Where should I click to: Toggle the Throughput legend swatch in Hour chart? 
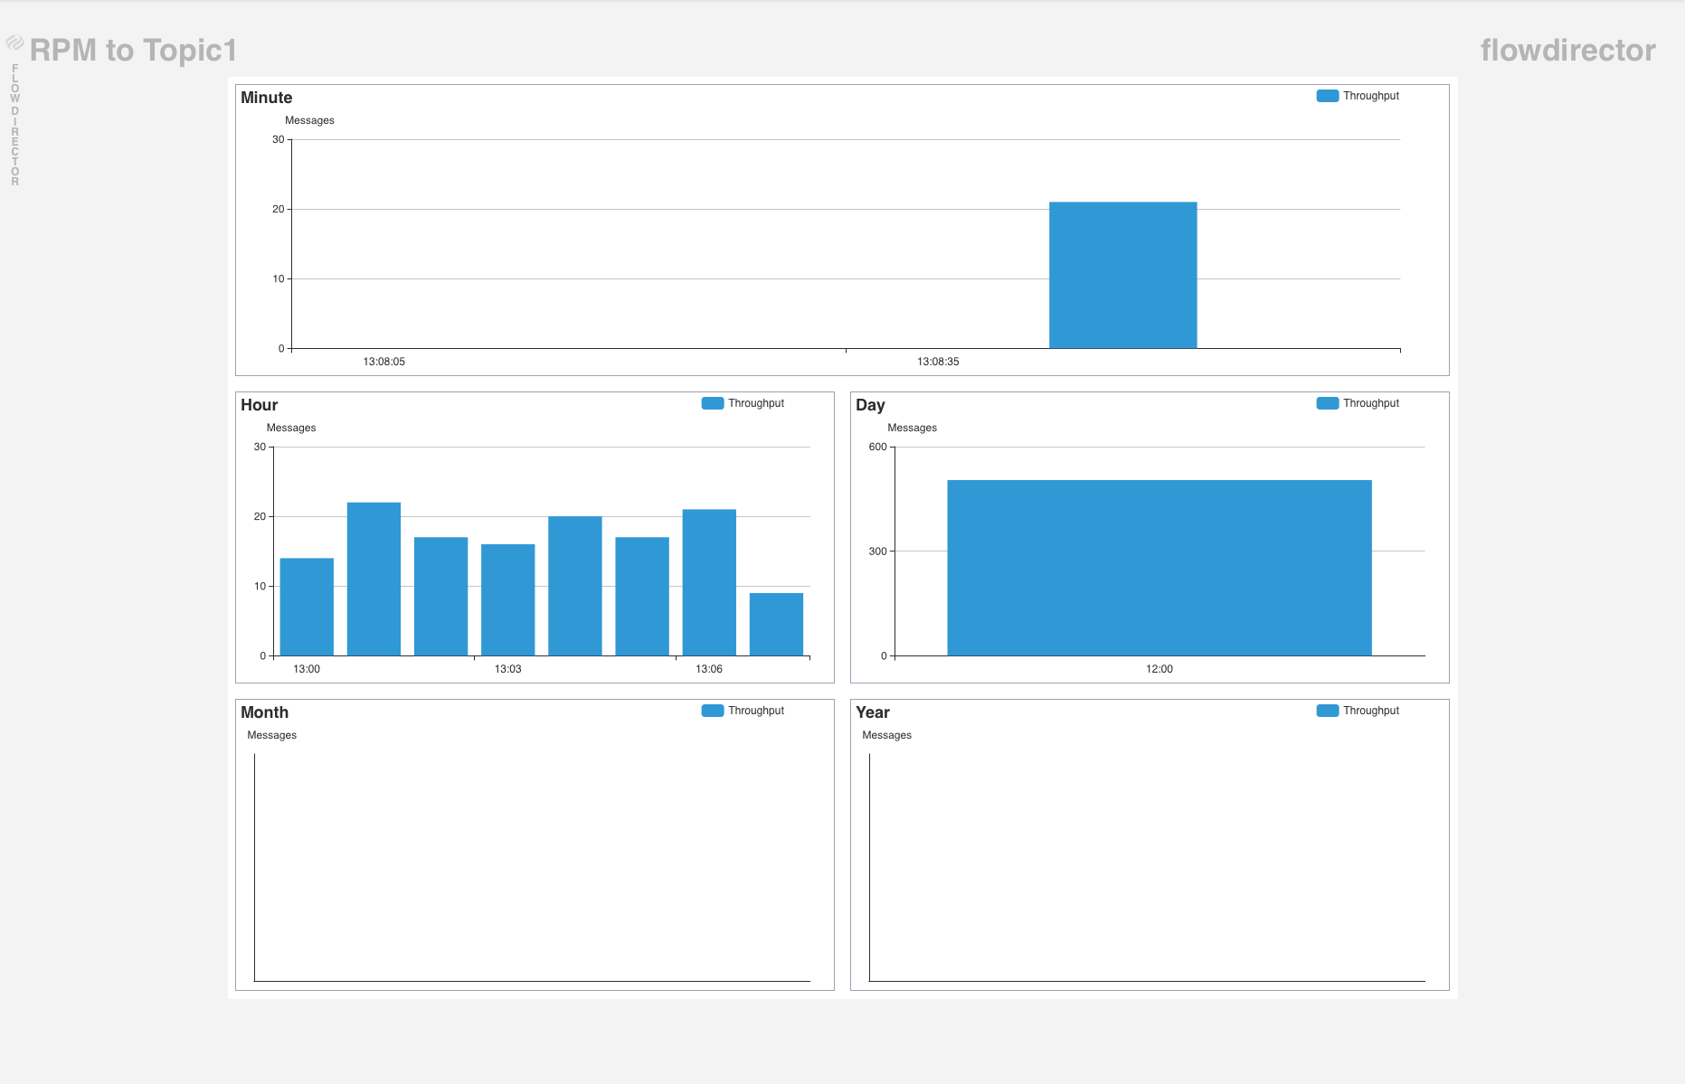[712, 403]
